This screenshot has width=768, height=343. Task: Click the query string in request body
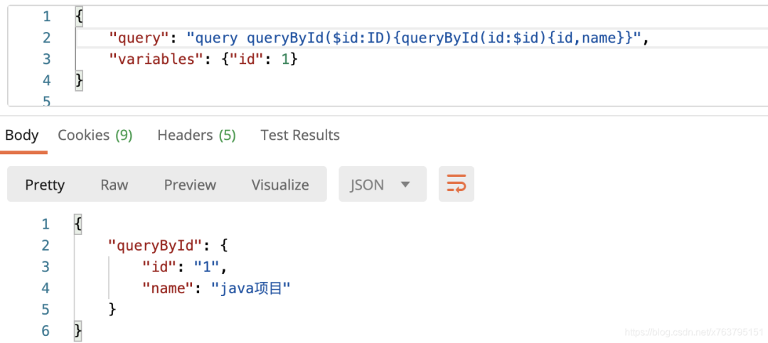coord(414,38)
